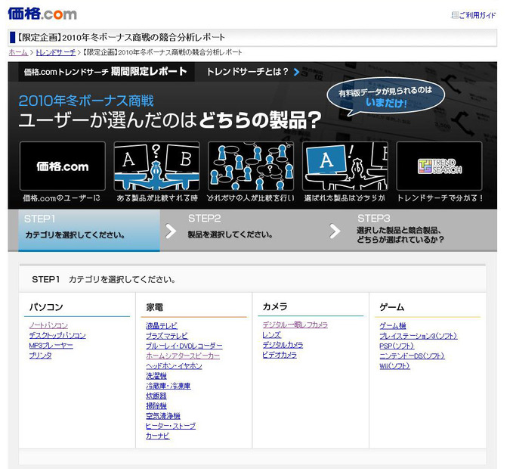Open PSP(ソフト) category
The height and width of the screenshot is (469, 513).
(x=397, y=346)
